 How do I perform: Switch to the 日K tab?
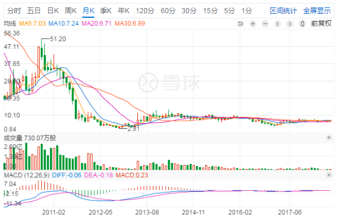coord(53,10)
